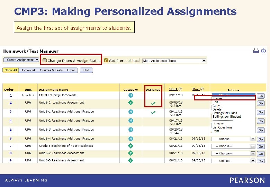Click the homework icon for Unit 6-3 Additional Practice
The height and width of the screenshot is (187, 270).
coord(131,130)
